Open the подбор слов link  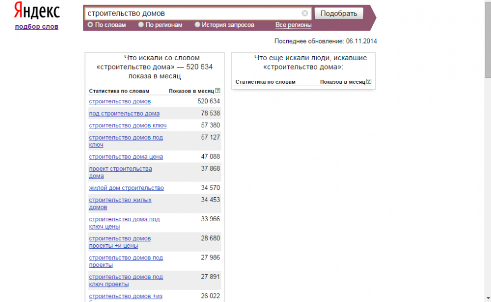[x=36, y=26]
